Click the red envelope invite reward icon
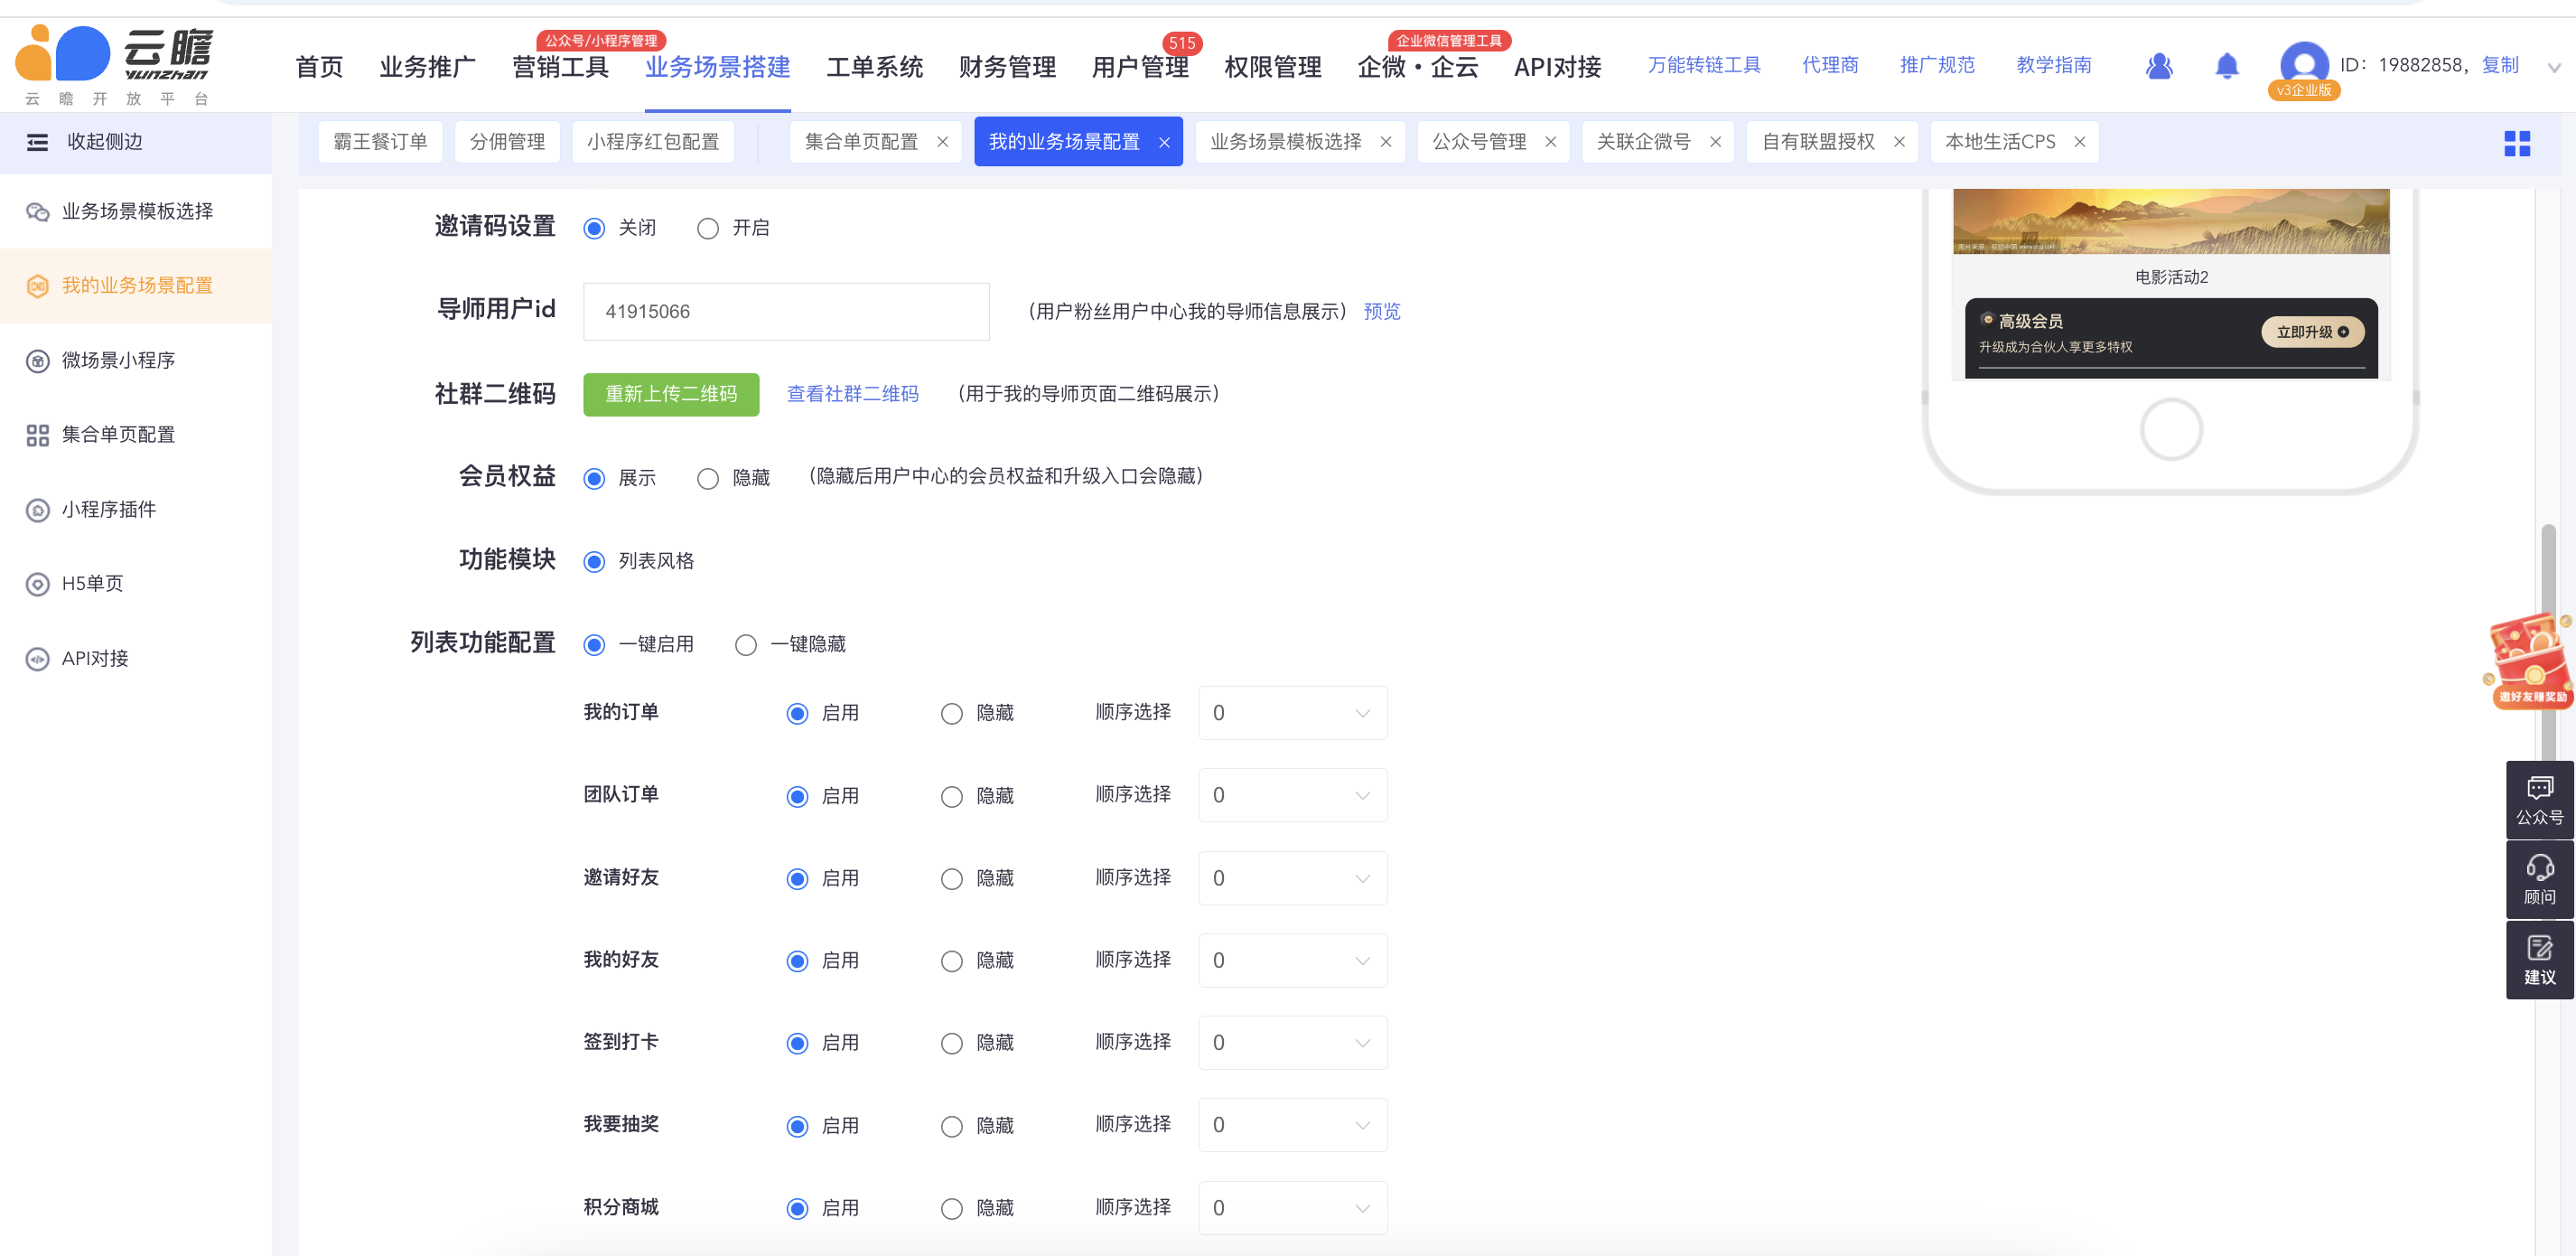 coord(2530,661)
